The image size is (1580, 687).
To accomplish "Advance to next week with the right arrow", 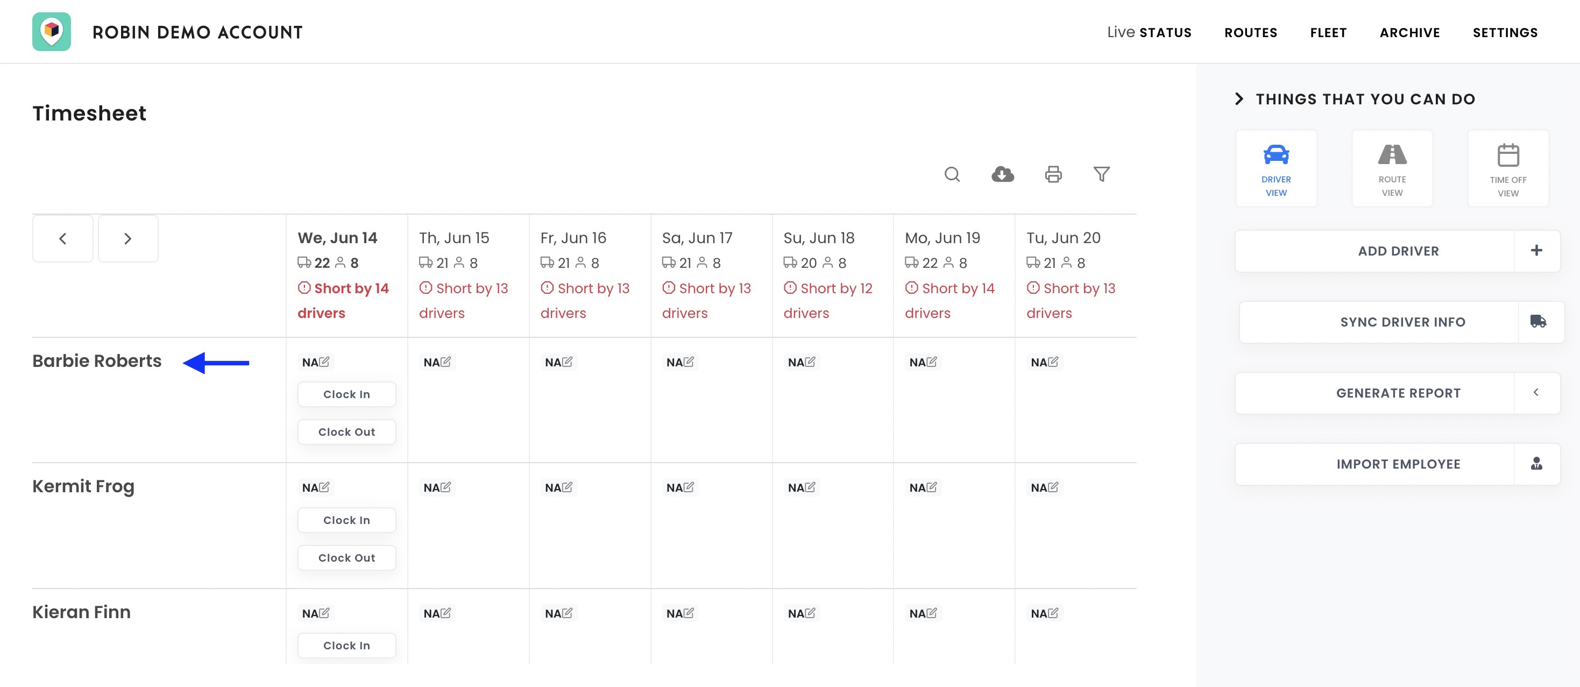I will [128, 238].
